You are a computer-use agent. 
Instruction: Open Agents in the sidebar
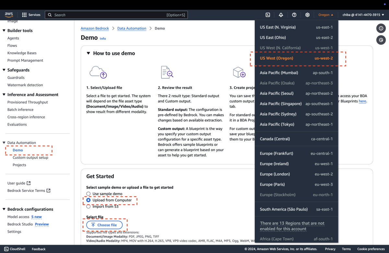13,38
